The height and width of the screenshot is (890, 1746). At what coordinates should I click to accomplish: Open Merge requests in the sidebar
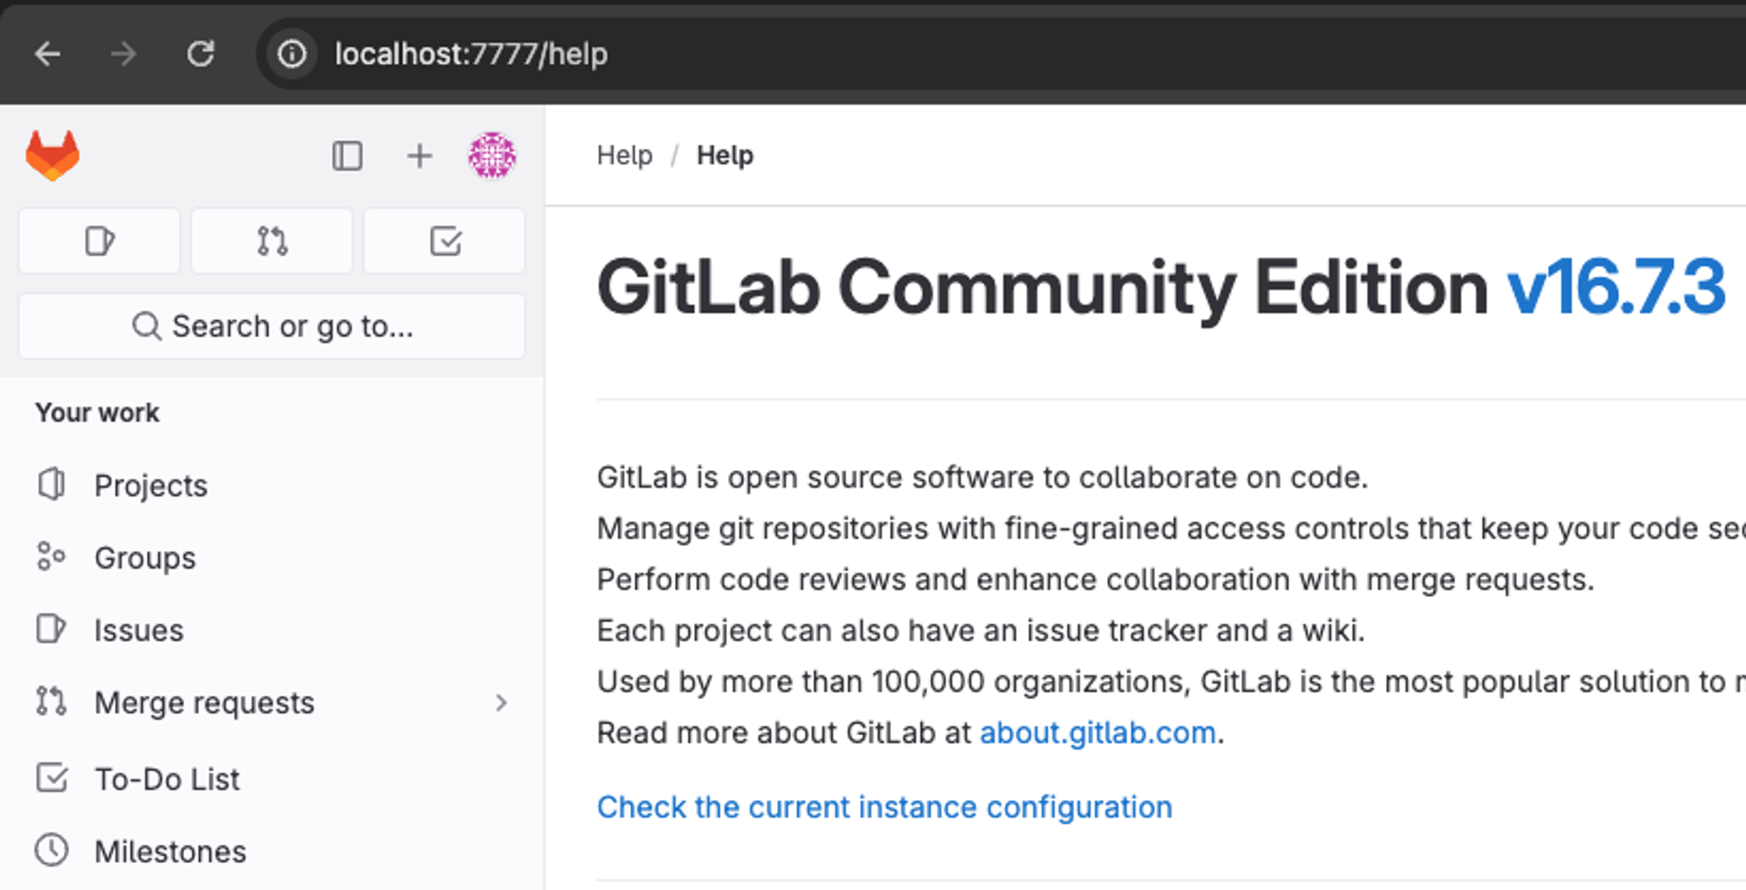tap(272, 702)
